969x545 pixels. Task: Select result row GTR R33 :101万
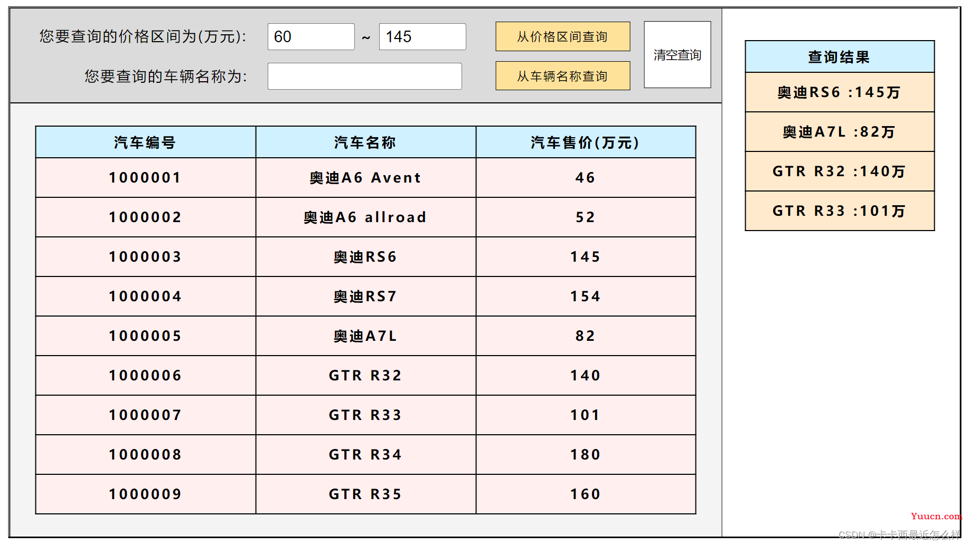840,211
